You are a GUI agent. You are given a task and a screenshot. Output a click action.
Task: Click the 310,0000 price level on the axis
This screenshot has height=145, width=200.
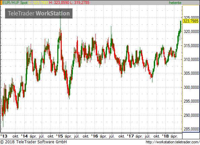pos(191,60)
